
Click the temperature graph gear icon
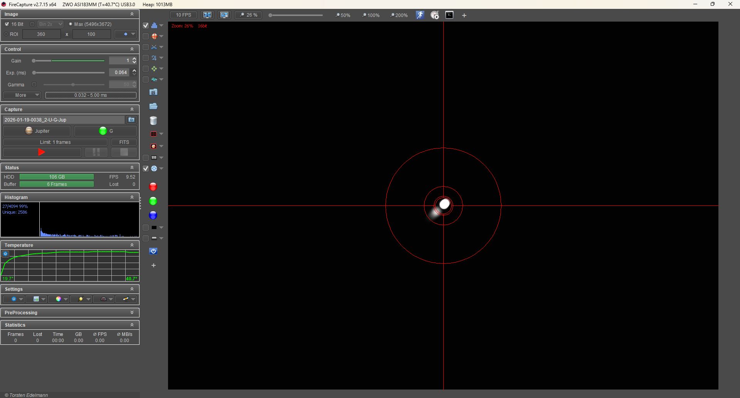tap(5, 254)
